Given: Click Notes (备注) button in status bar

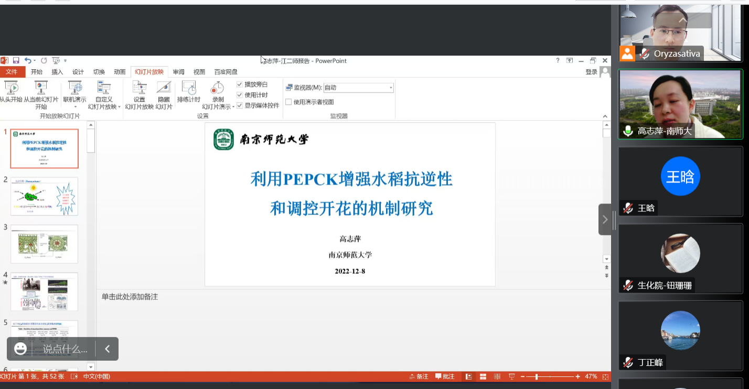Looking at the screenshot, I should coord(419,376).
